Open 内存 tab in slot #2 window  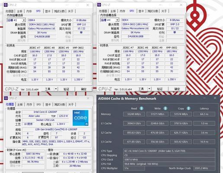click(x=29, y=11)
